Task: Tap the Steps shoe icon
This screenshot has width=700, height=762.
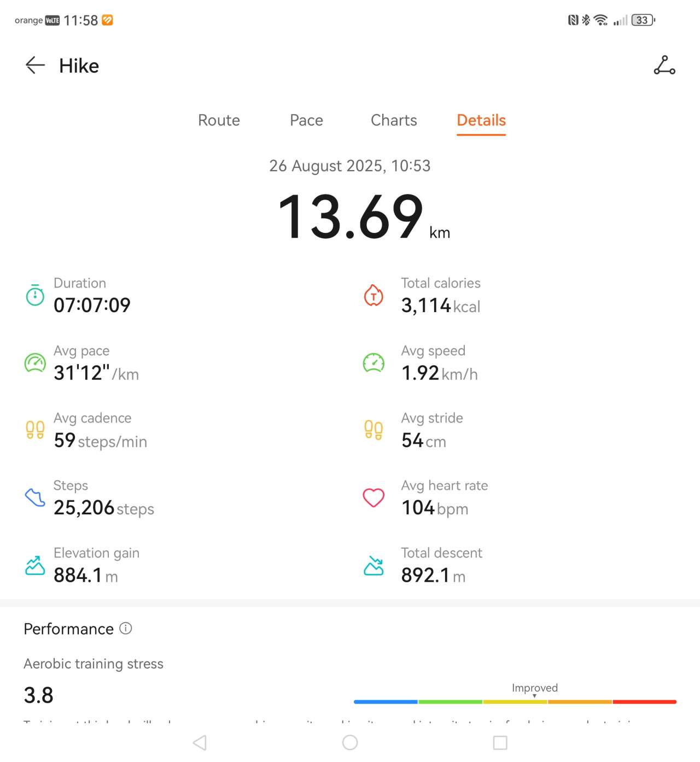Action: coord(36,497)
